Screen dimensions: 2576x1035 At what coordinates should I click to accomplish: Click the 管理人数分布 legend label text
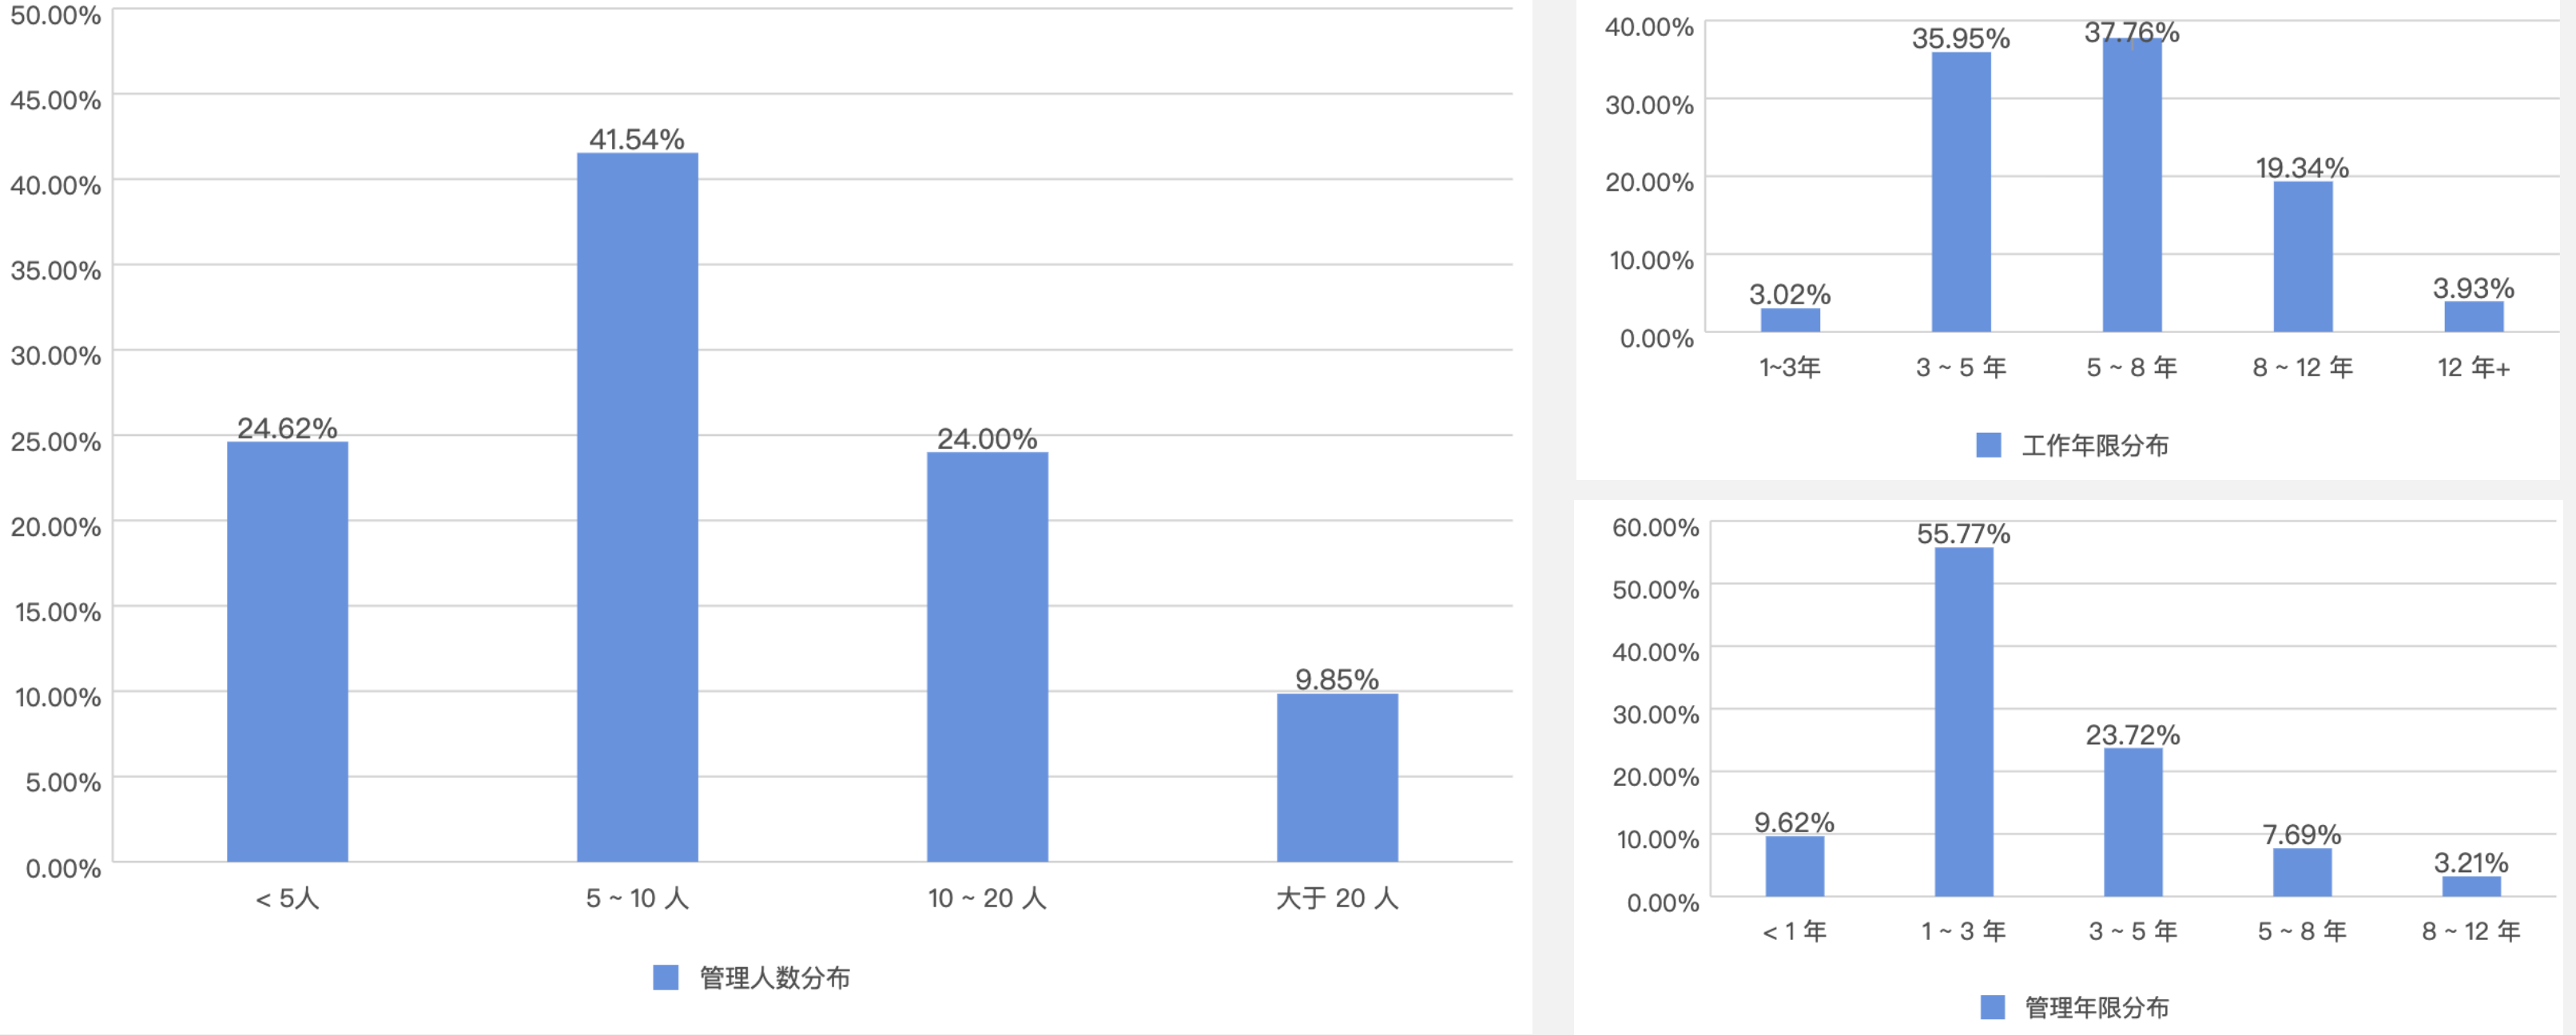[x=775, y=978]
